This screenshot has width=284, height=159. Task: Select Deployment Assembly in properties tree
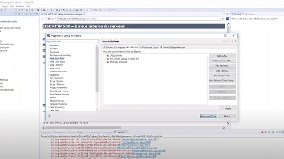(61, 55)
